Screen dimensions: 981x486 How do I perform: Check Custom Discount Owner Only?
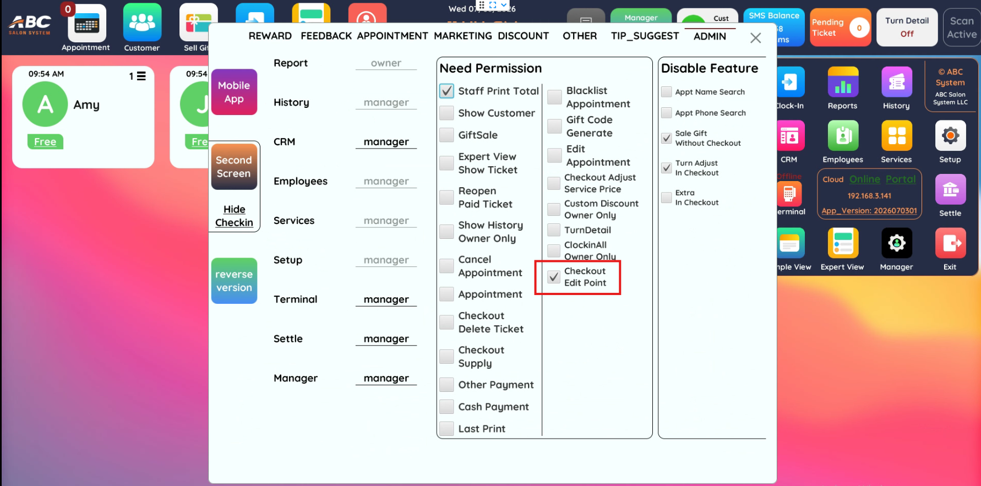tap(554, 209)
